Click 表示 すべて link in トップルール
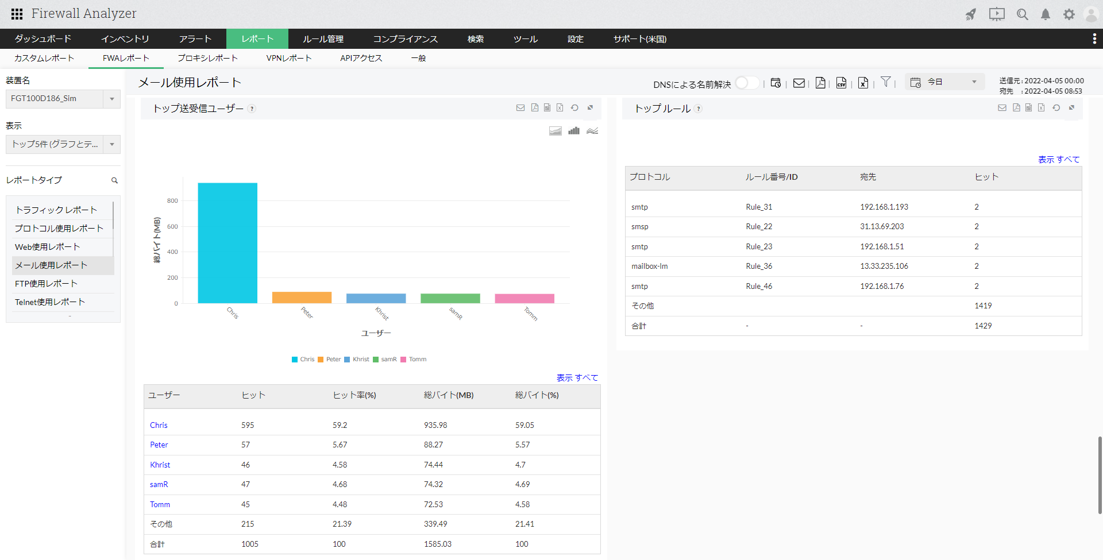 (x=1058, y=160)
